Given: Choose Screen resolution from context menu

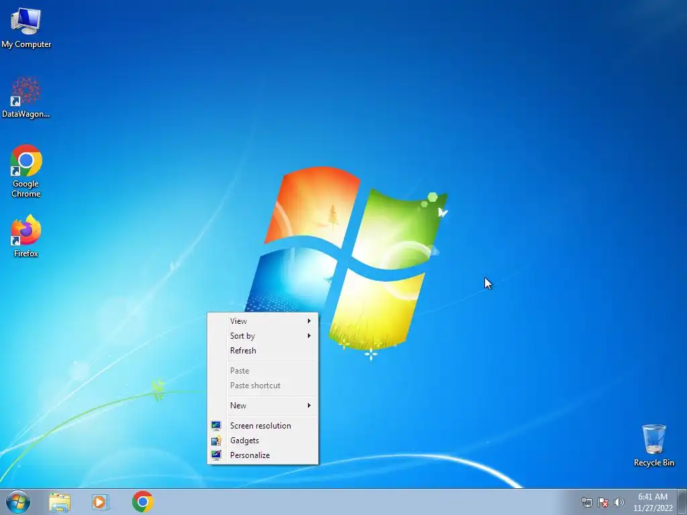Looking at the screenshot, I should point(262,426).
